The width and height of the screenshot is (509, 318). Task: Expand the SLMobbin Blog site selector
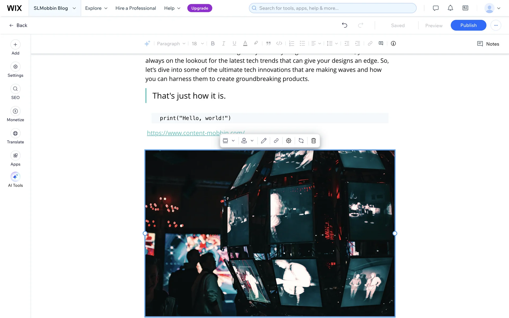tap(55, 8)
